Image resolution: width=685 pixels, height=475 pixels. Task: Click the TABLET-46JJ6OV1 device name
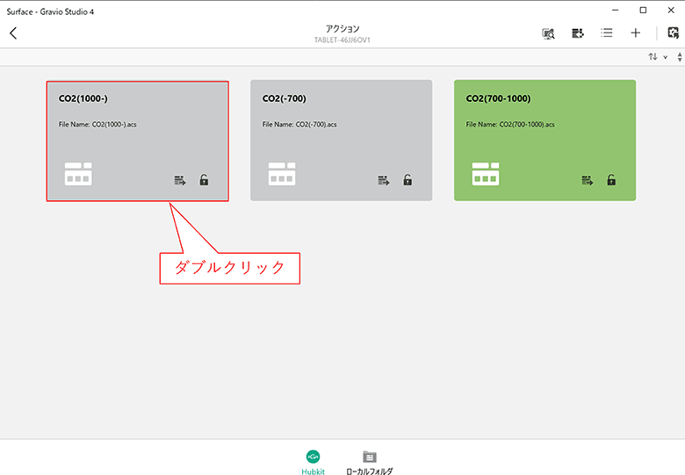coord(342,40)
